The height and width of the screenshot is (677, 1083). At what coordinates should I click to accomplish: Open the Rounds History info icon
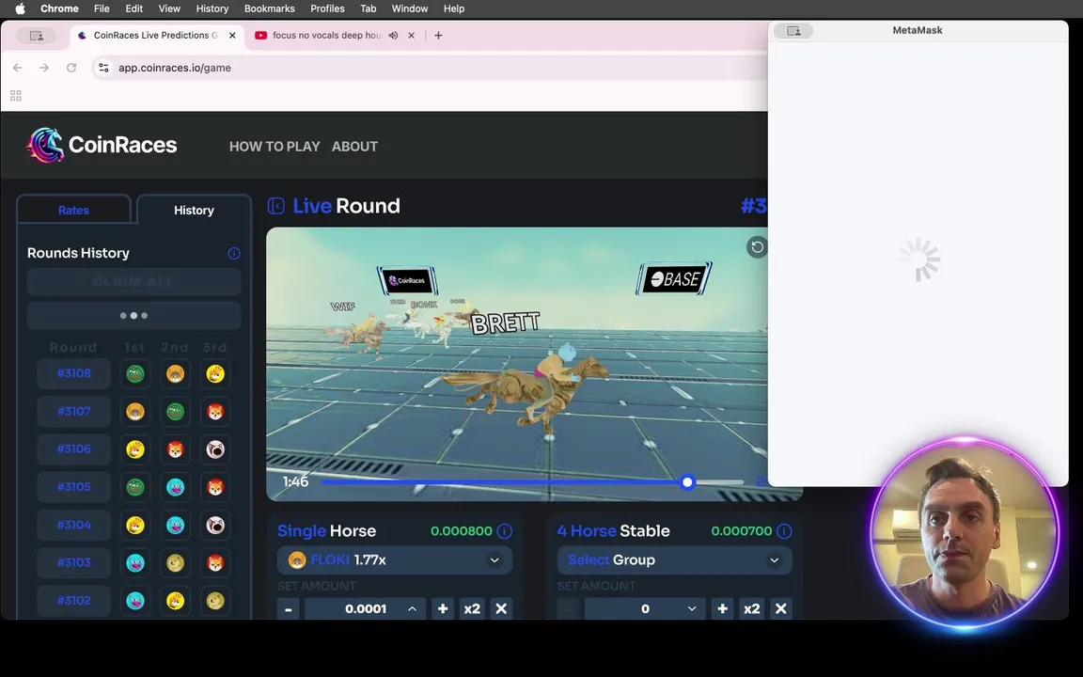point(234,254)
